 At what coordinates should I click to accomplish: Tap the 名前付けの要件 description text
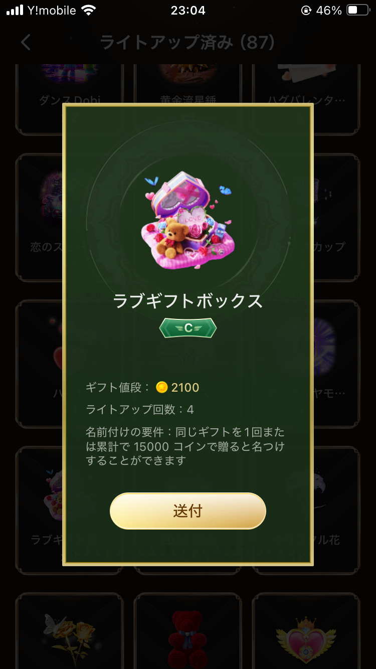coord(185,446)
